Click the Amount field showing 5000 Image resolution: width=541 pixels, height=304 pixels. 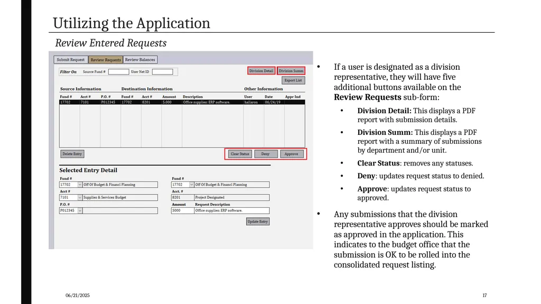point(182,210)
